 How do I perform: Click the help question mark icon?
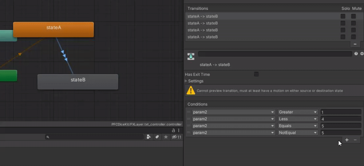point(356,54)
